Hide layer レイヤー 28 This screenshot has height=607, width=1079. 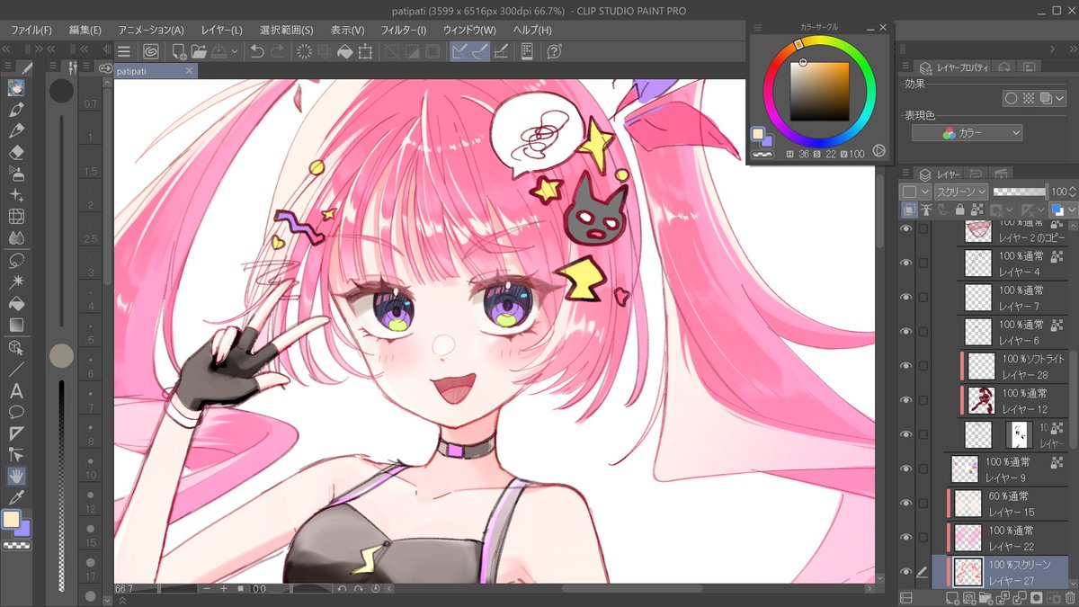[x=906, y=365]
